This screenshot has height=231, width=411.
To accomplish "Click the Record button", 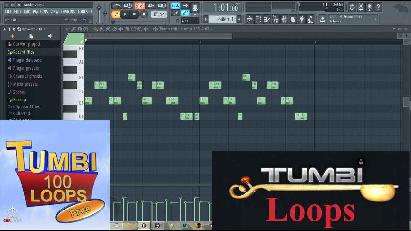I will coord(144,14).
